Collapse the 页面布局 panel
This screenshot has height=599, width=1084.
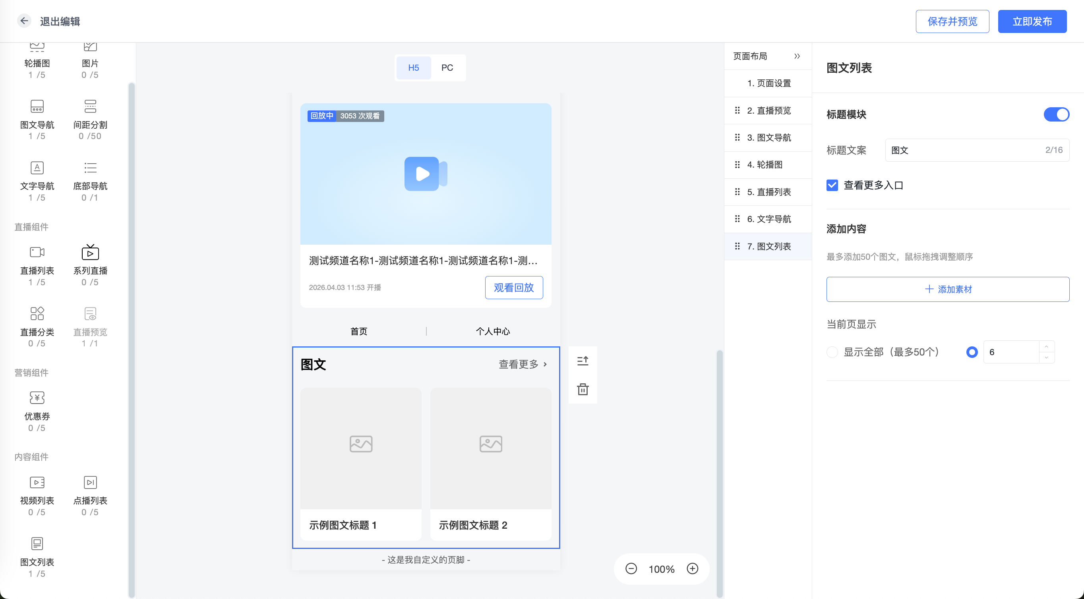(x=797, y=56)
